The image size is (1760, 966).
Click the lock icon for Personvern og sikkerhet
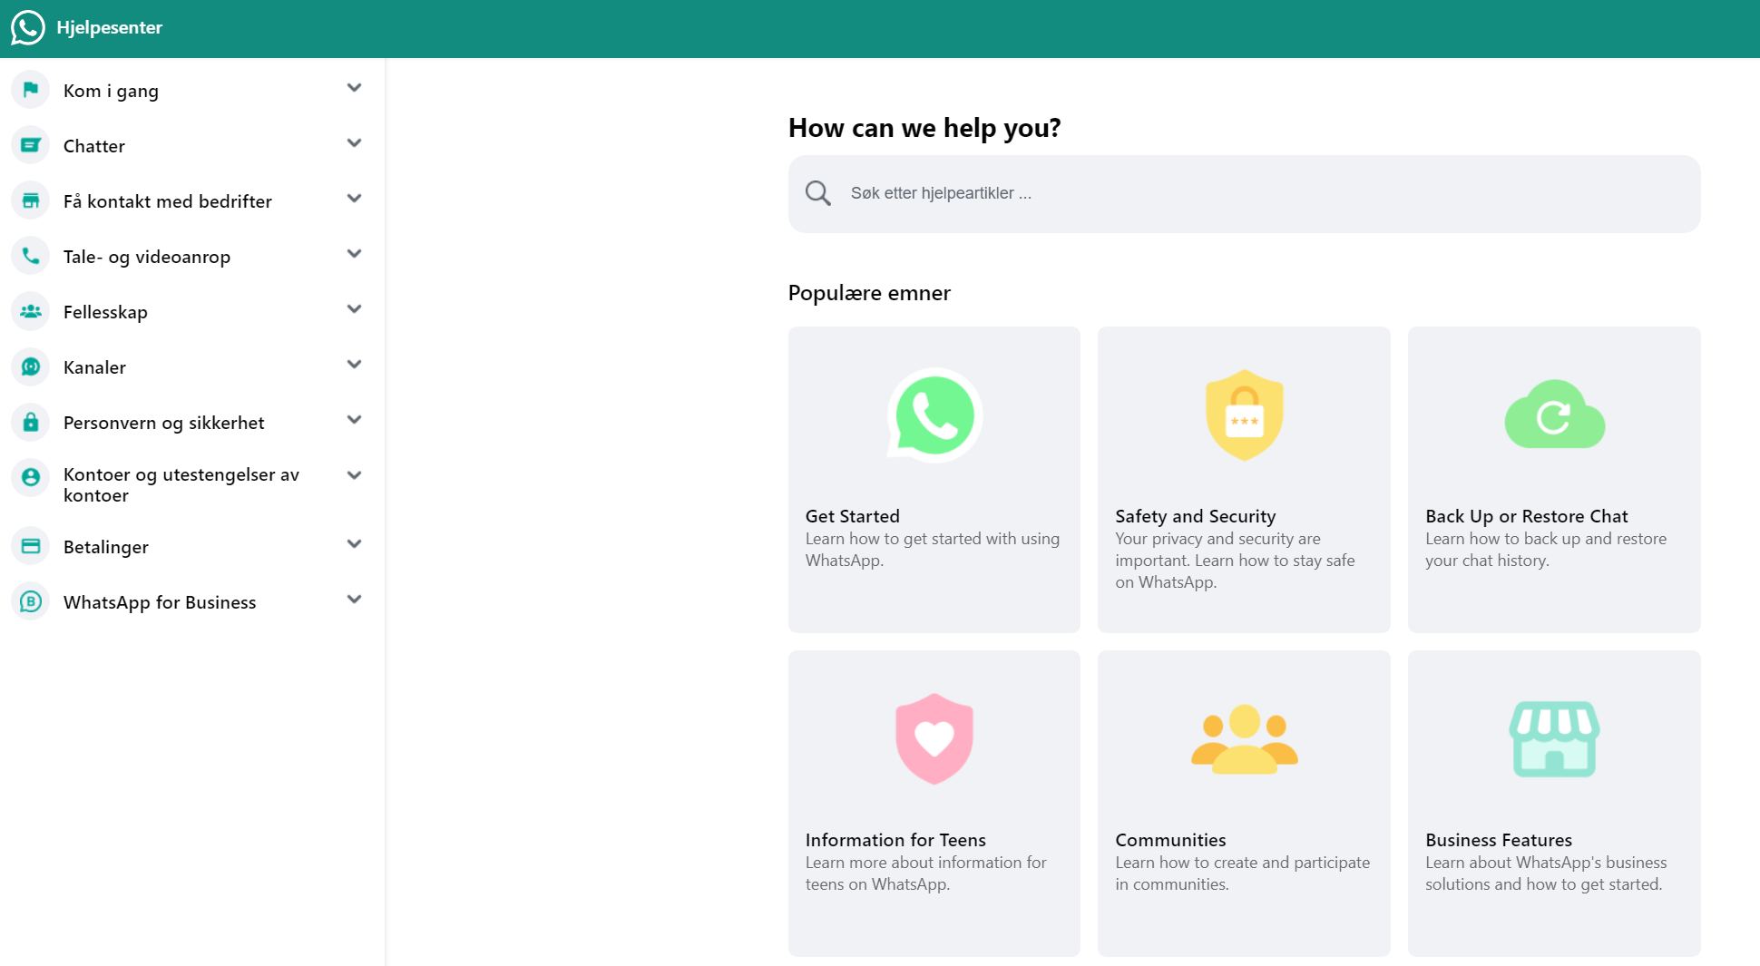coord(31,422)
